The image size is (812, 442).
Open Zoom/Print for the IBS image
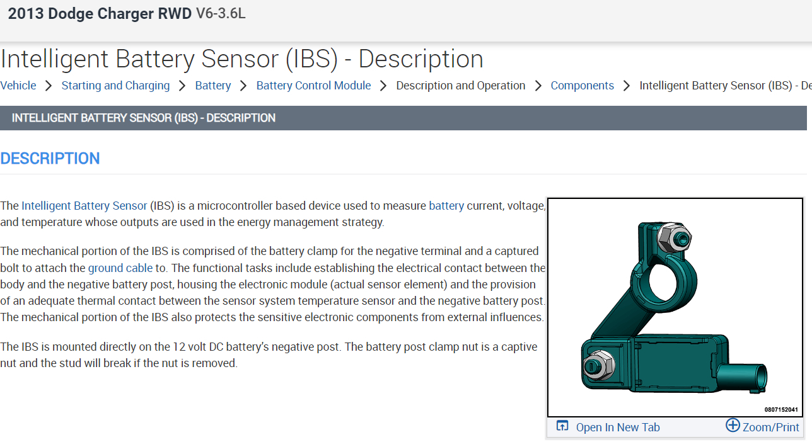click(x=770, y=428)
